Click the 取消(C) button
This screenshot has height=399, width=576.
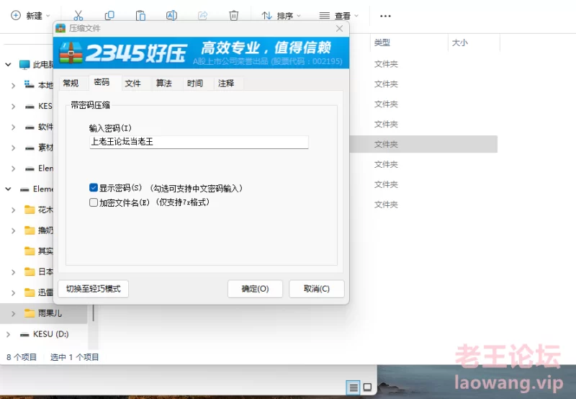317,289
